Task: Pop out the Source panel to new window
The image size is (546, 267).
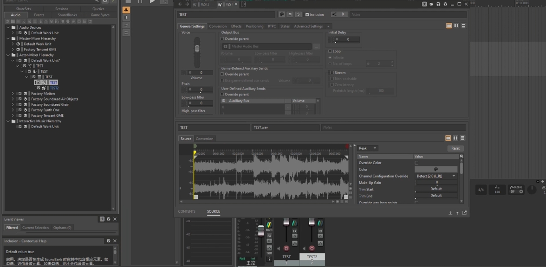Action: pos(464,212)
